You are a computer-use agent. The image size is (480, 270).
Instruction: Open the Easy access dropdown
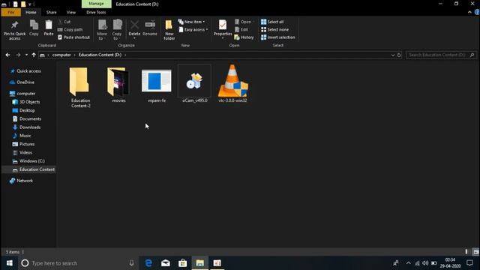[x=193, y=30]
